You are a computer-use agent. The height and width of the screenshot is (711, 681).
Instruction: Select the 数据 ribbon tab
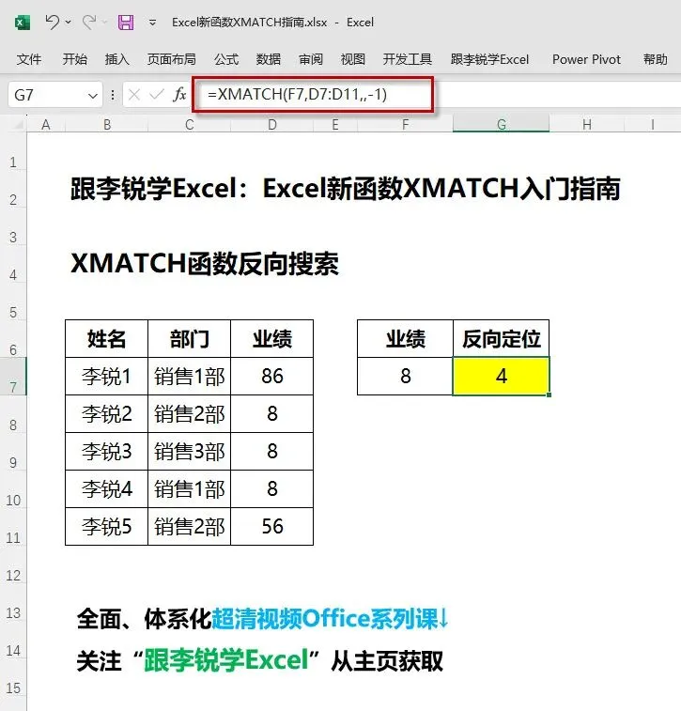[269, 59]
